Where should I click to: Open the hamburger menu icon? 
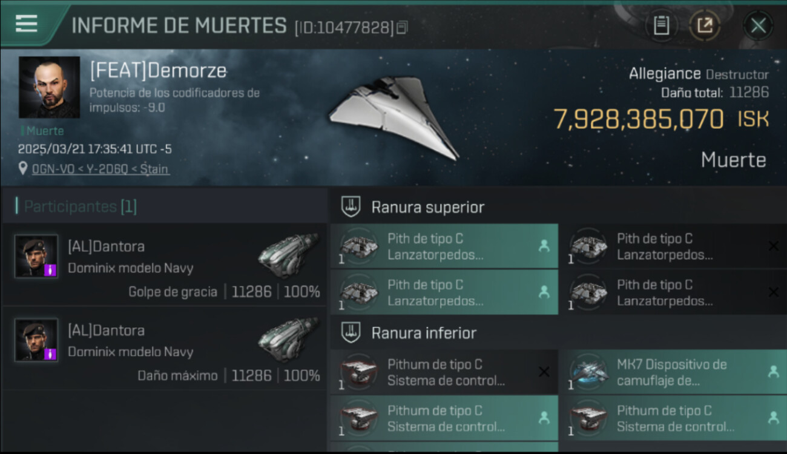click(27, 24)
